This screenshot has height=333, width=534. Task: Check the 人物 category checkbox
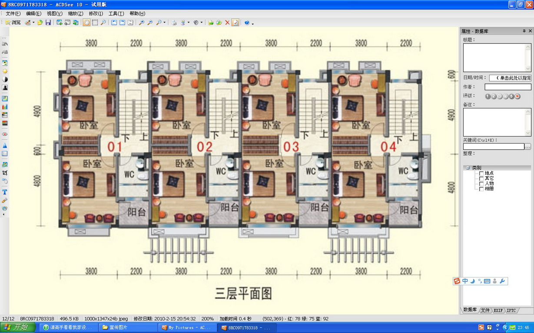(x=481, y=183)
